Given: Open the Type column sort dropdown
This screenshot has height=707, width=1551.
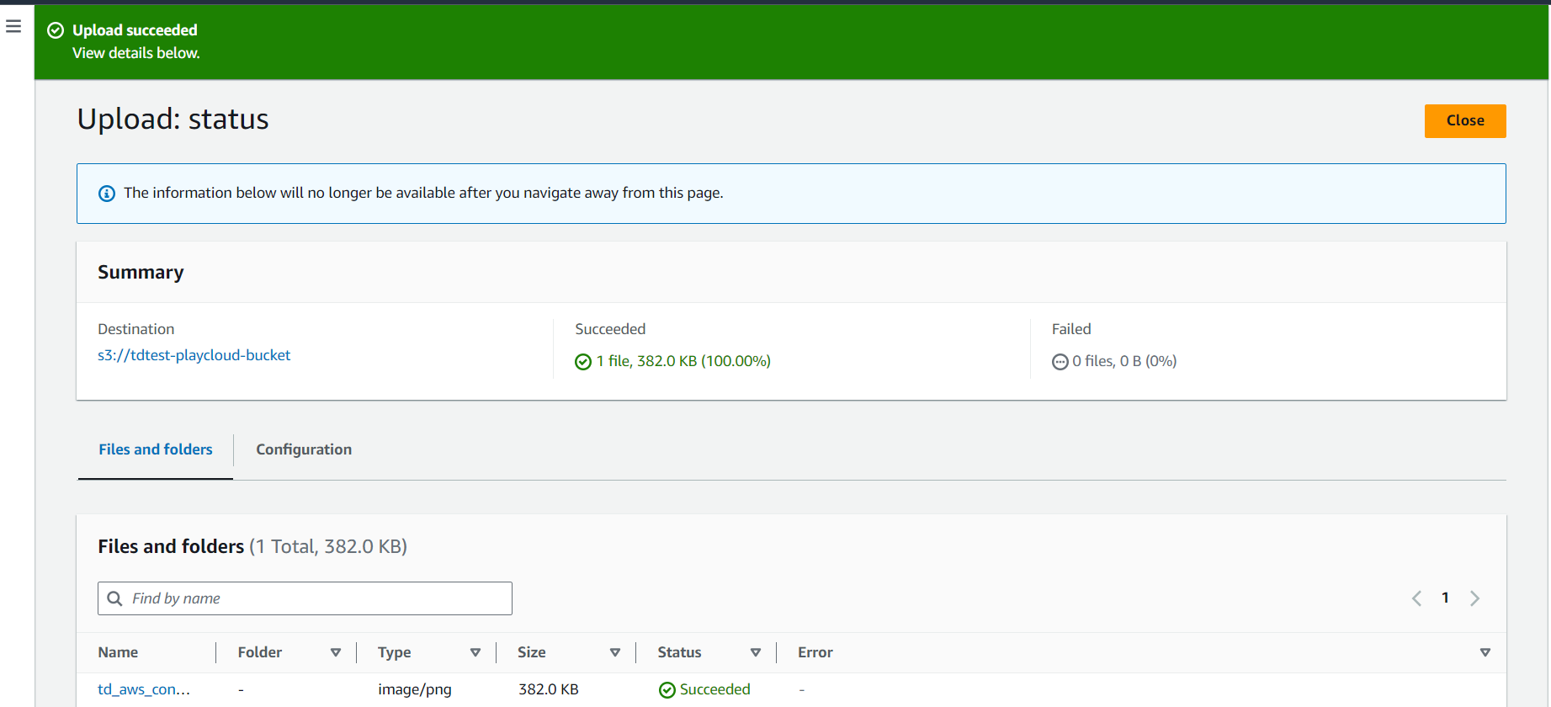Looking at the screenshot, I should coord(475,652).
